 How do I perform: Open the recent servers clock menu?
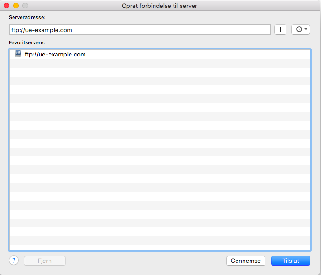pos(300,29)
